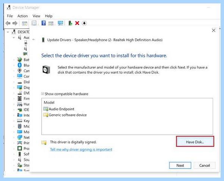
Task: Open the Properties toolbar icon
Action: (x=34, y=23)
